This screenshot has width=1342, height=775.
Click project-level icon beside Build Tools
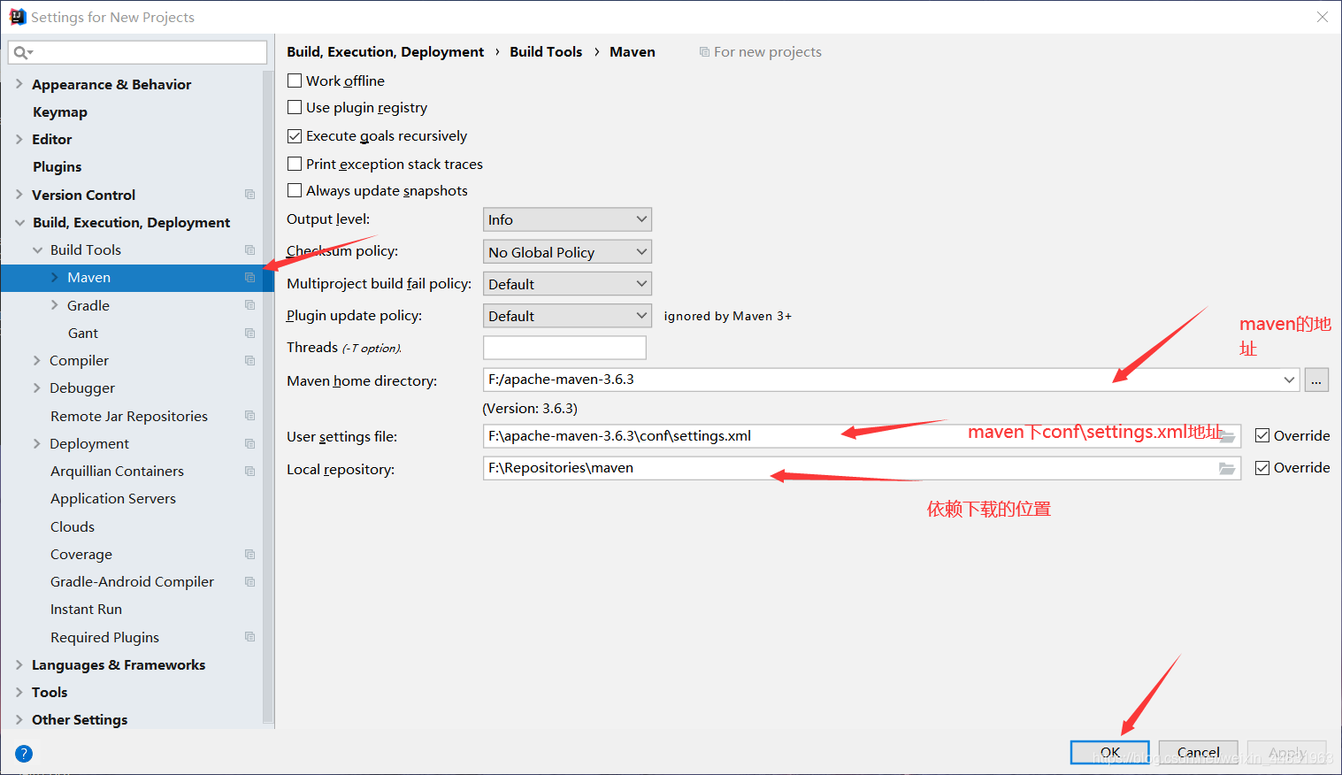click(250, 249)
